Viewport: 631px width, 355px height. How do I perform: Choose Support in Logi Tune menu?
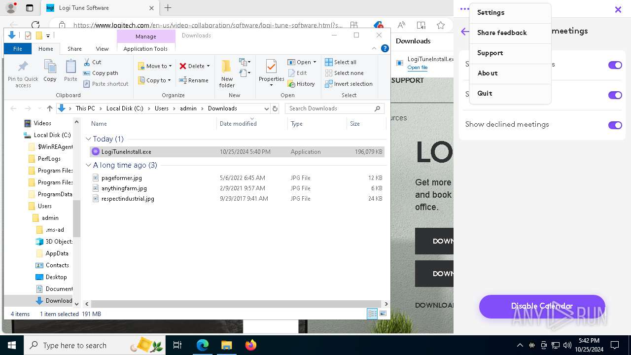510,53
